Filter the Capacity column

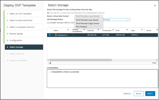pos(98,30)
